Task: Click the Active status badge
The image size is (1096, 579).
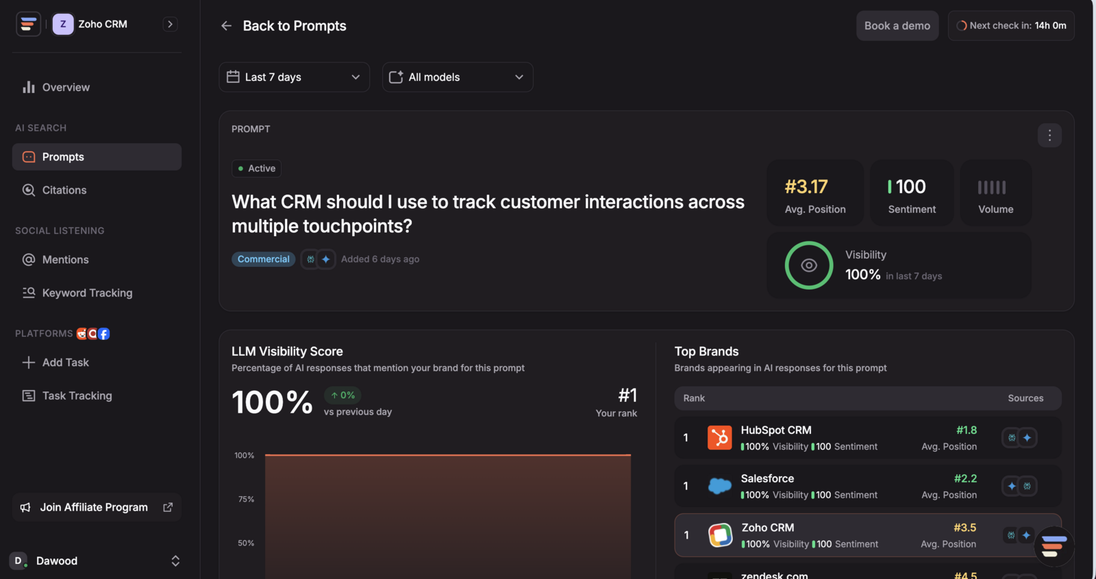Action: [257, 168]
